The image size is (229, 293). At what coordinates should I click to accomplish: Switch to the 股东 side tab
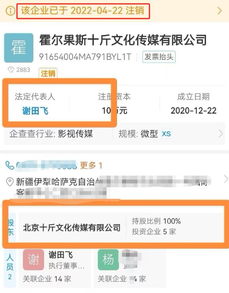11,227
